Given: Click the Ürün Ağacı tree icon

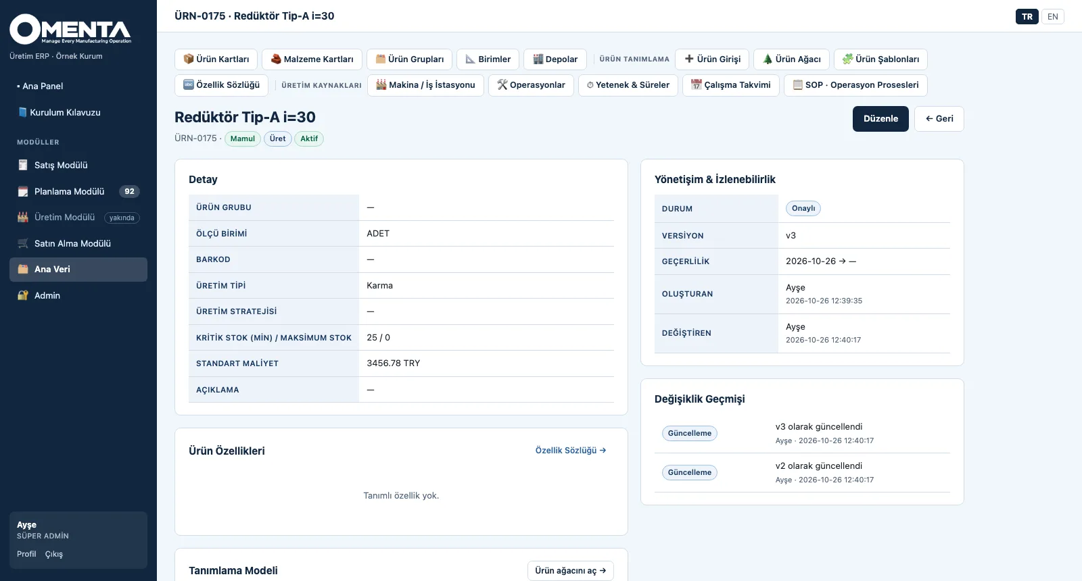Looking at the screenshot, I should (768, 59).
